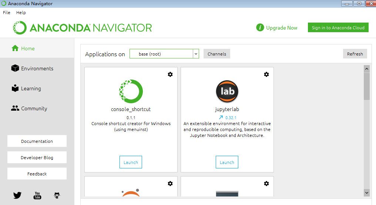
Task: Open the Developer Blog
Action: [37, 157]
